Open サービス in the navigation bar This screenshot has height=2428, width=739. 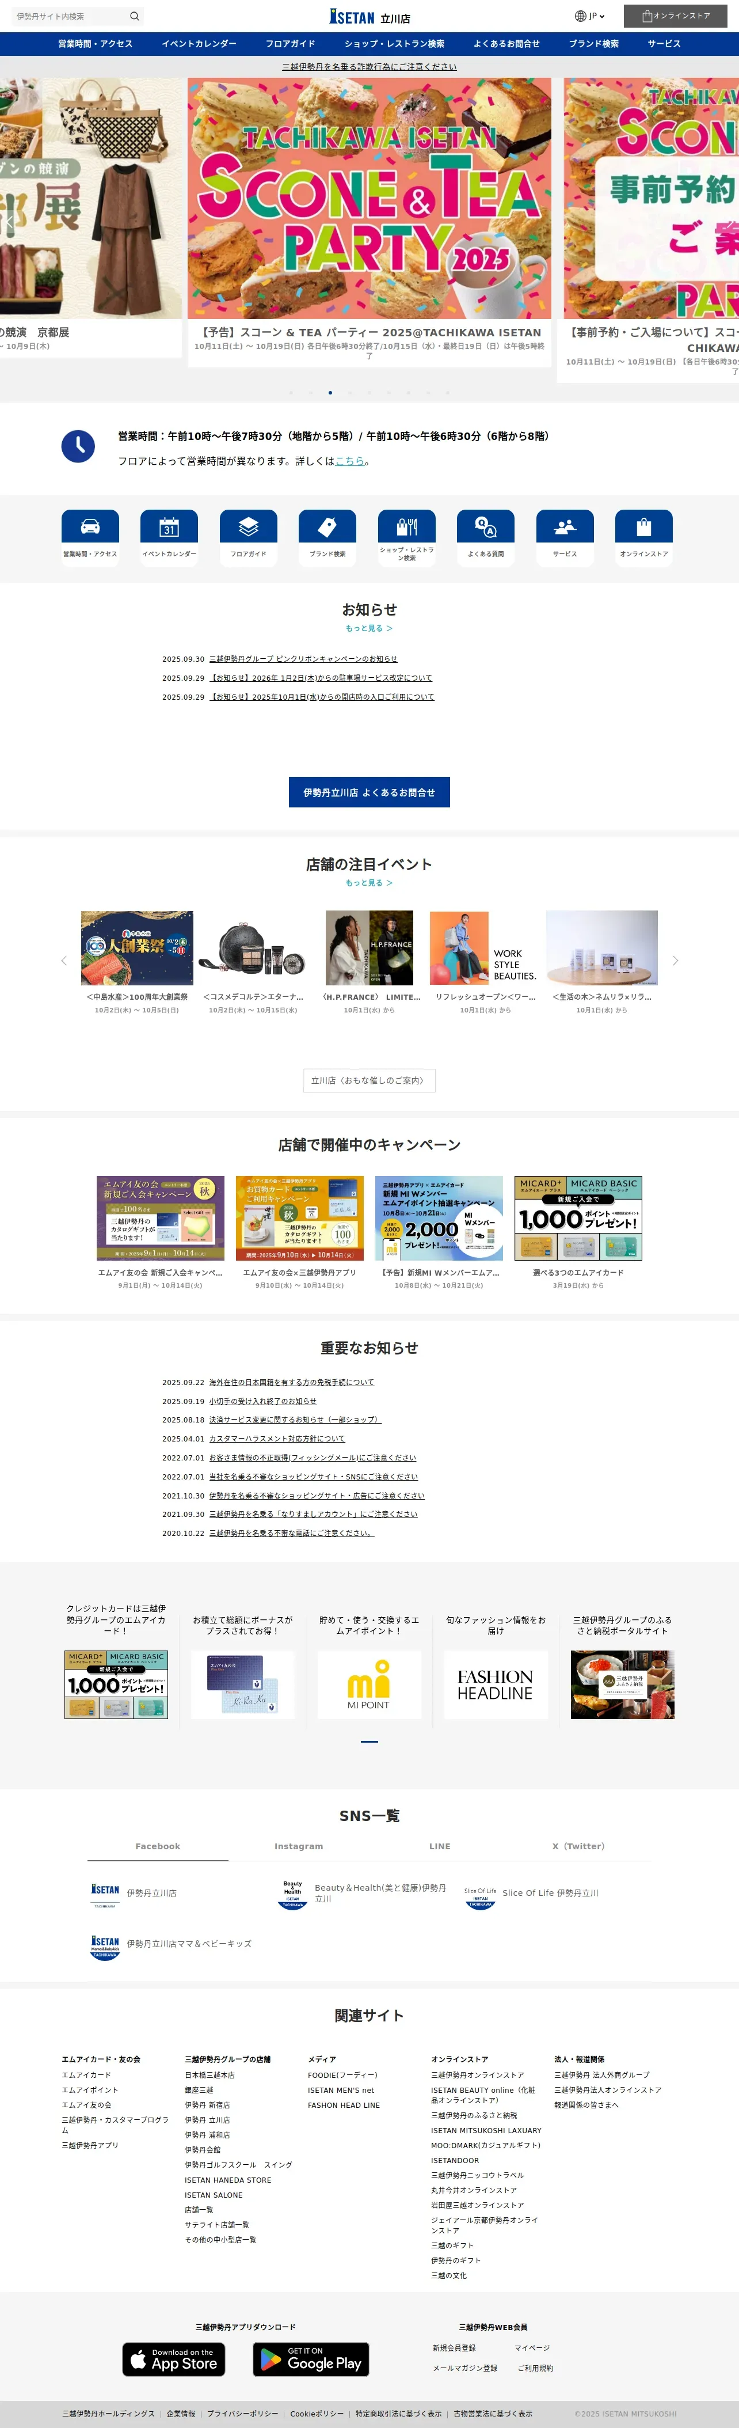point(664,43)
